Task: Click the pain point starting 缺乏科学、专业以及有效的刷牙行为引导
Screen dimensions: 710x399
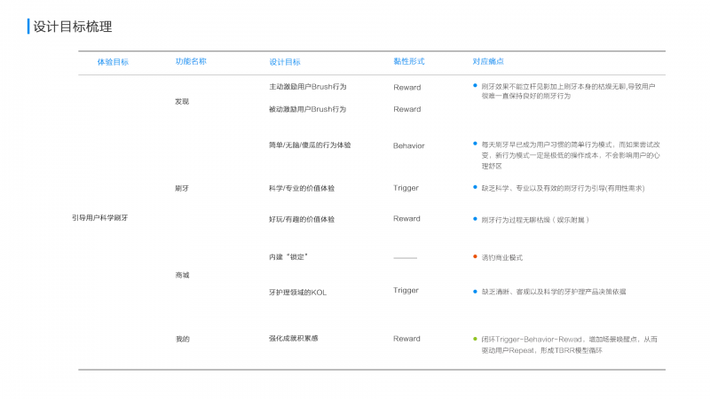Action: pos(563,189)
